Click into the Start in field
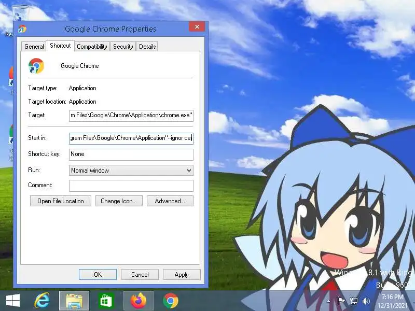415x311 pixels. tap(131, 138)
